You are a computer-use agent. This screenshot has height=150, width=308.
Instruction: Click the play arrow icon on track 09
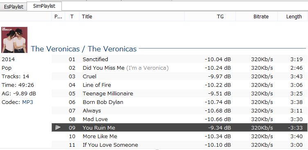[x=58, y=128]
